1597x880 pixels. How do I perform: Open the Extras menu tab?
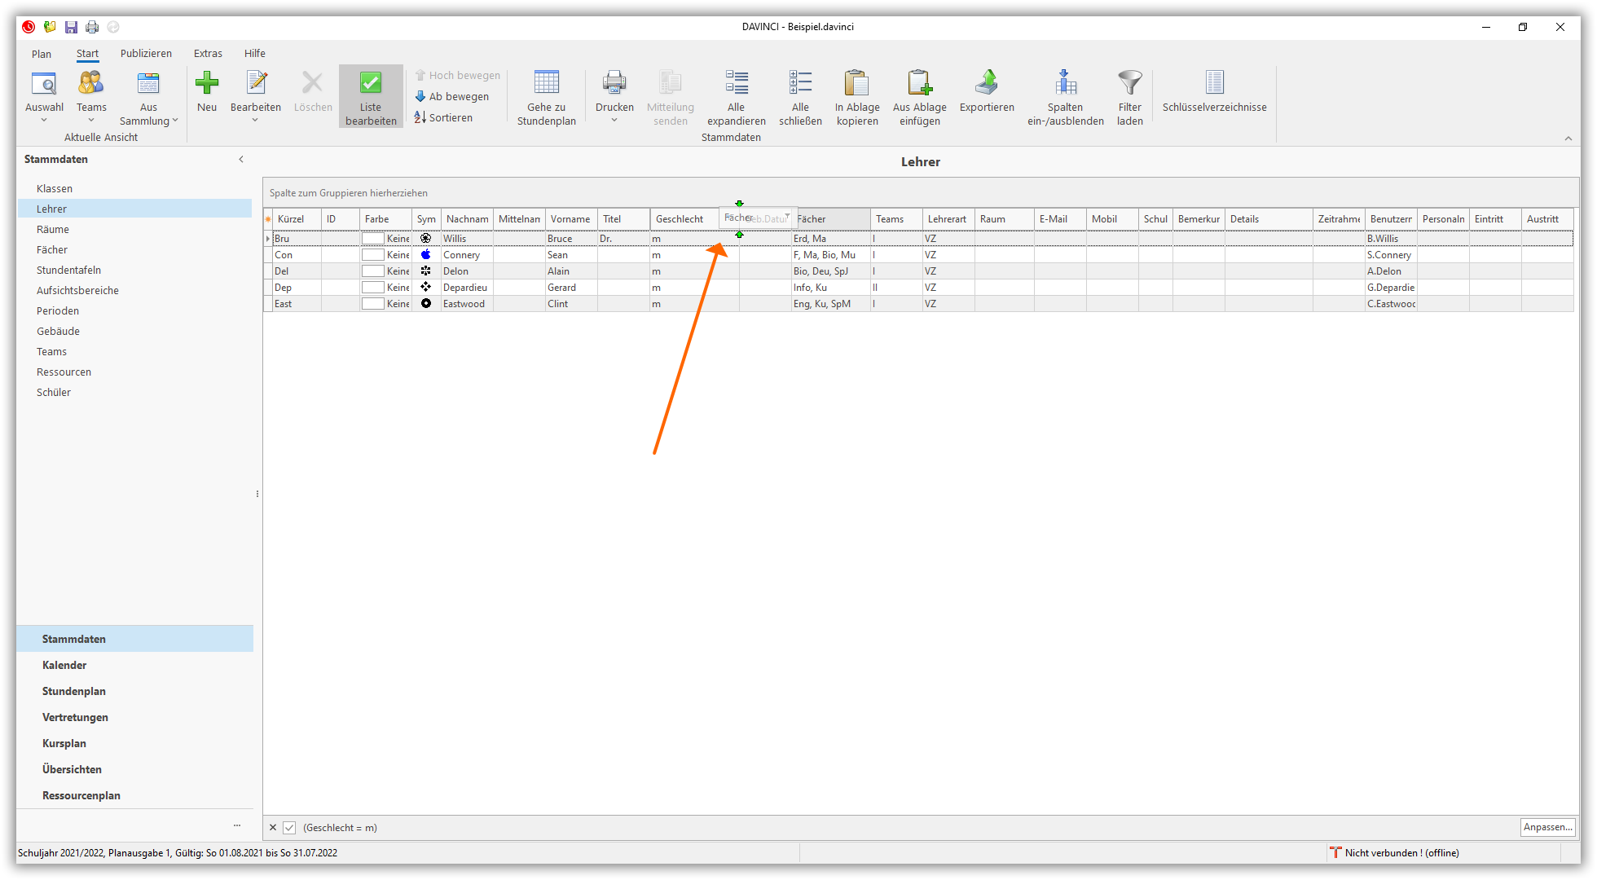coord(208,54)
